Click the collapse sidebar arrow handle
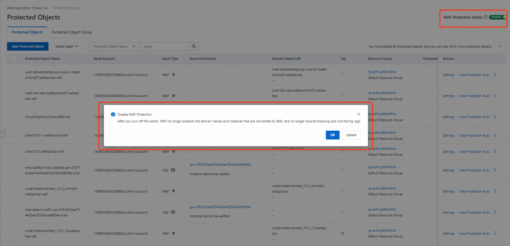The image size is (510, 246). 2,132
